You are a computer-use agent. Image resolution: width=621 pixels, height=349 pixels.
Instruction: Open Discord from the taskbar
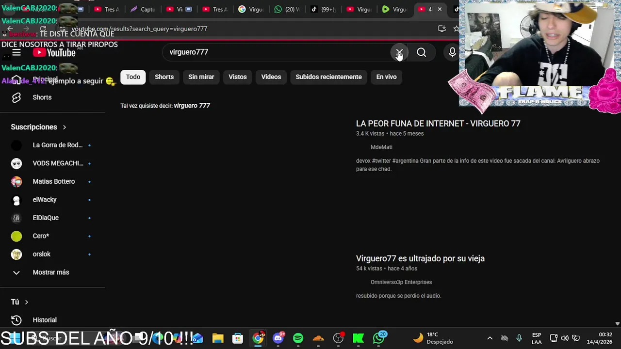[278, 338]
